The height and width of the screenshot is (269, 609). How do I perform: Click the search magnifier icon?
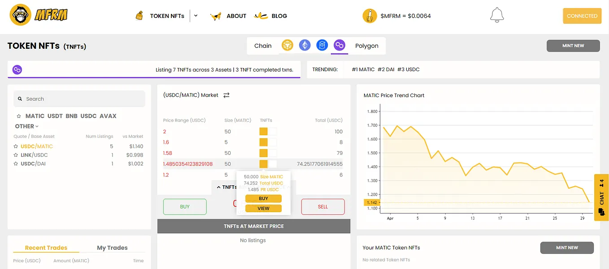point(20,99)
